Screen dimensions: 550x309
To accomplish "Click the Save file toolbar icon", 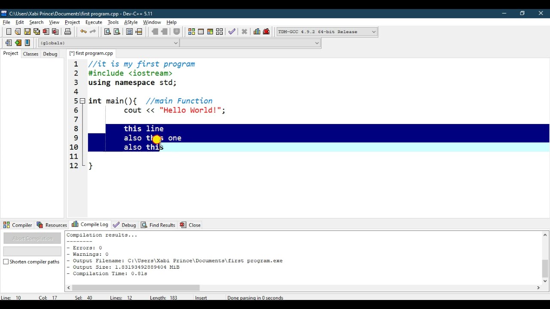I will (27, 31).
